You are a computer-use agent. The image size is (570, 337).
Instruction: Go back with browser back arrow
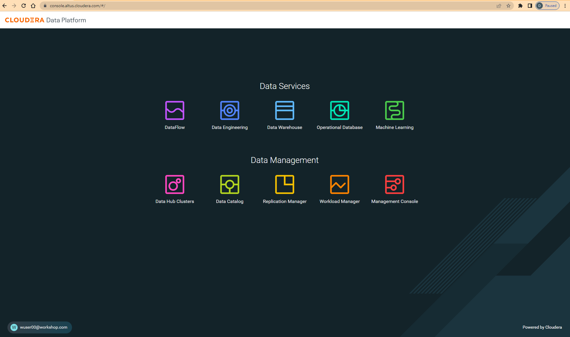(4, 6)
